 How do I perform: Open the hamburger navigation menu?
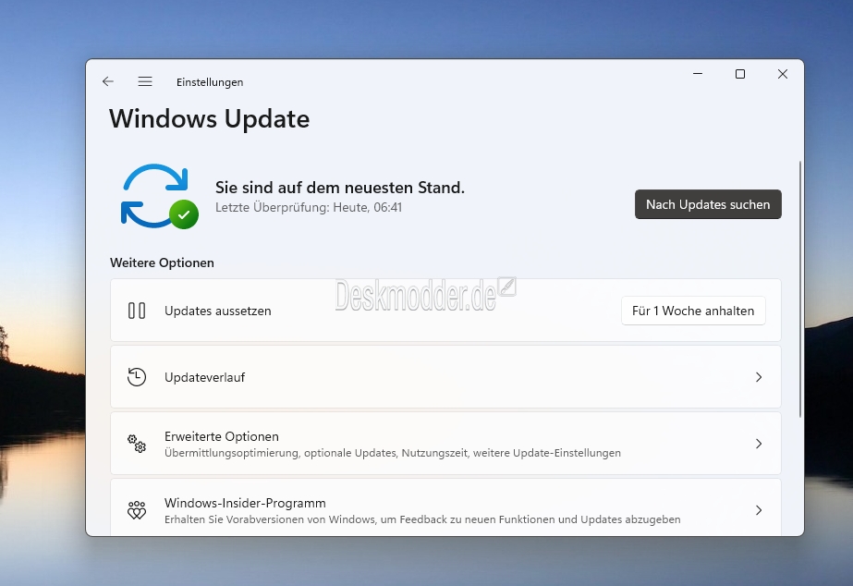[x=145, y=81]
